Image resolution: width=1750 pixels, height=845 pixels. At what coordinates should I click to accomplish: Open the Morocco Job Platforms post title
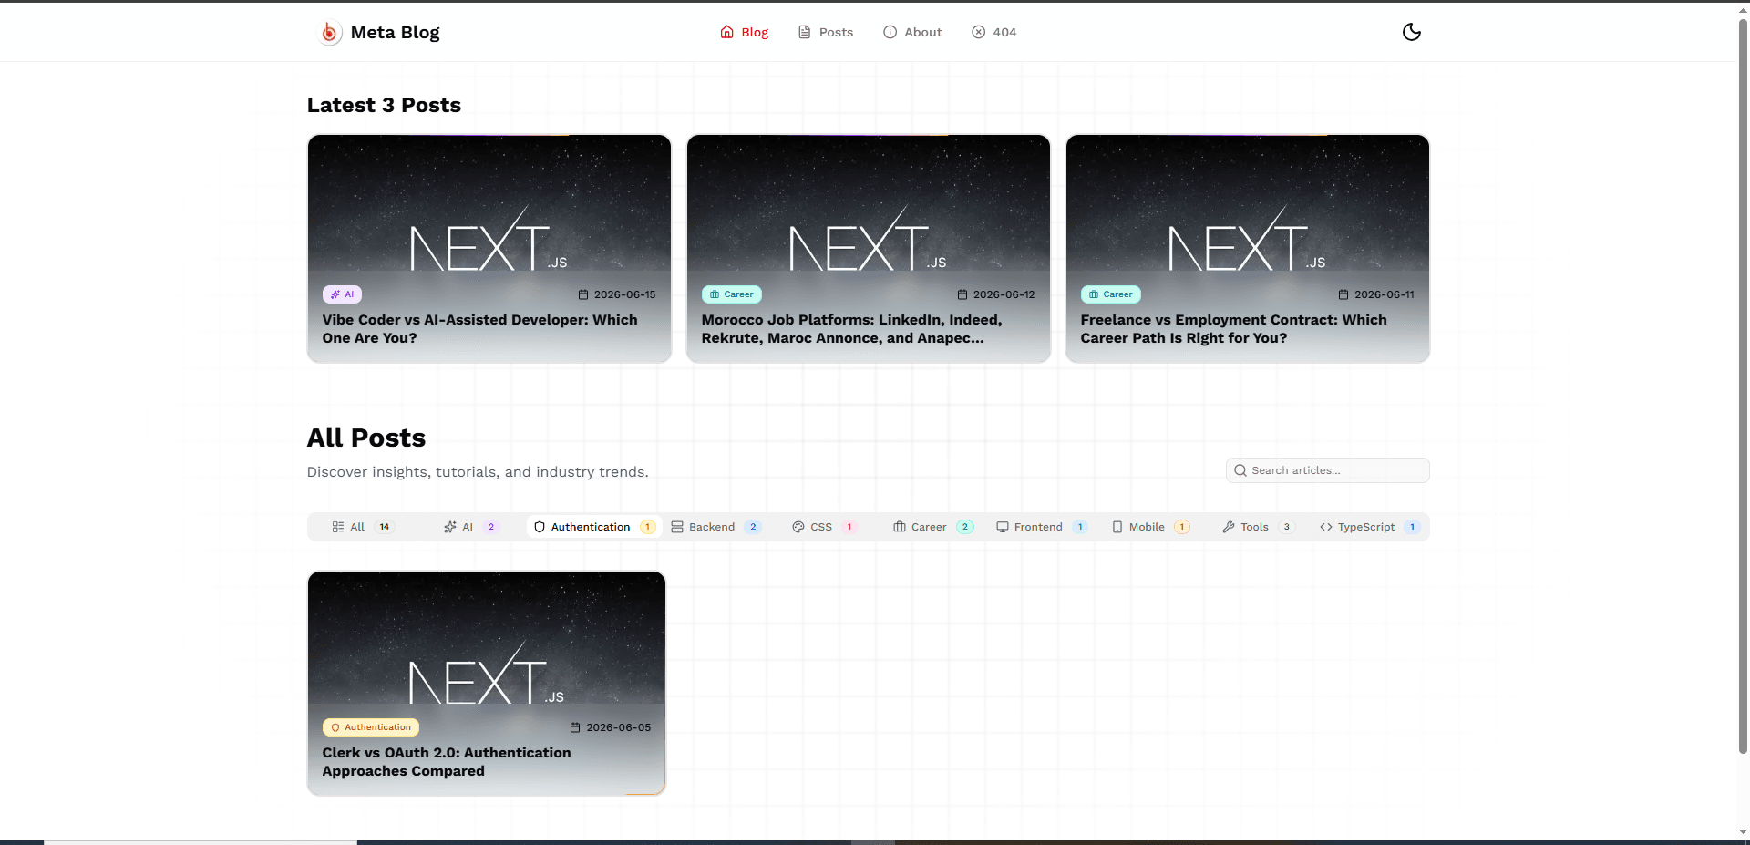(851, 329)
